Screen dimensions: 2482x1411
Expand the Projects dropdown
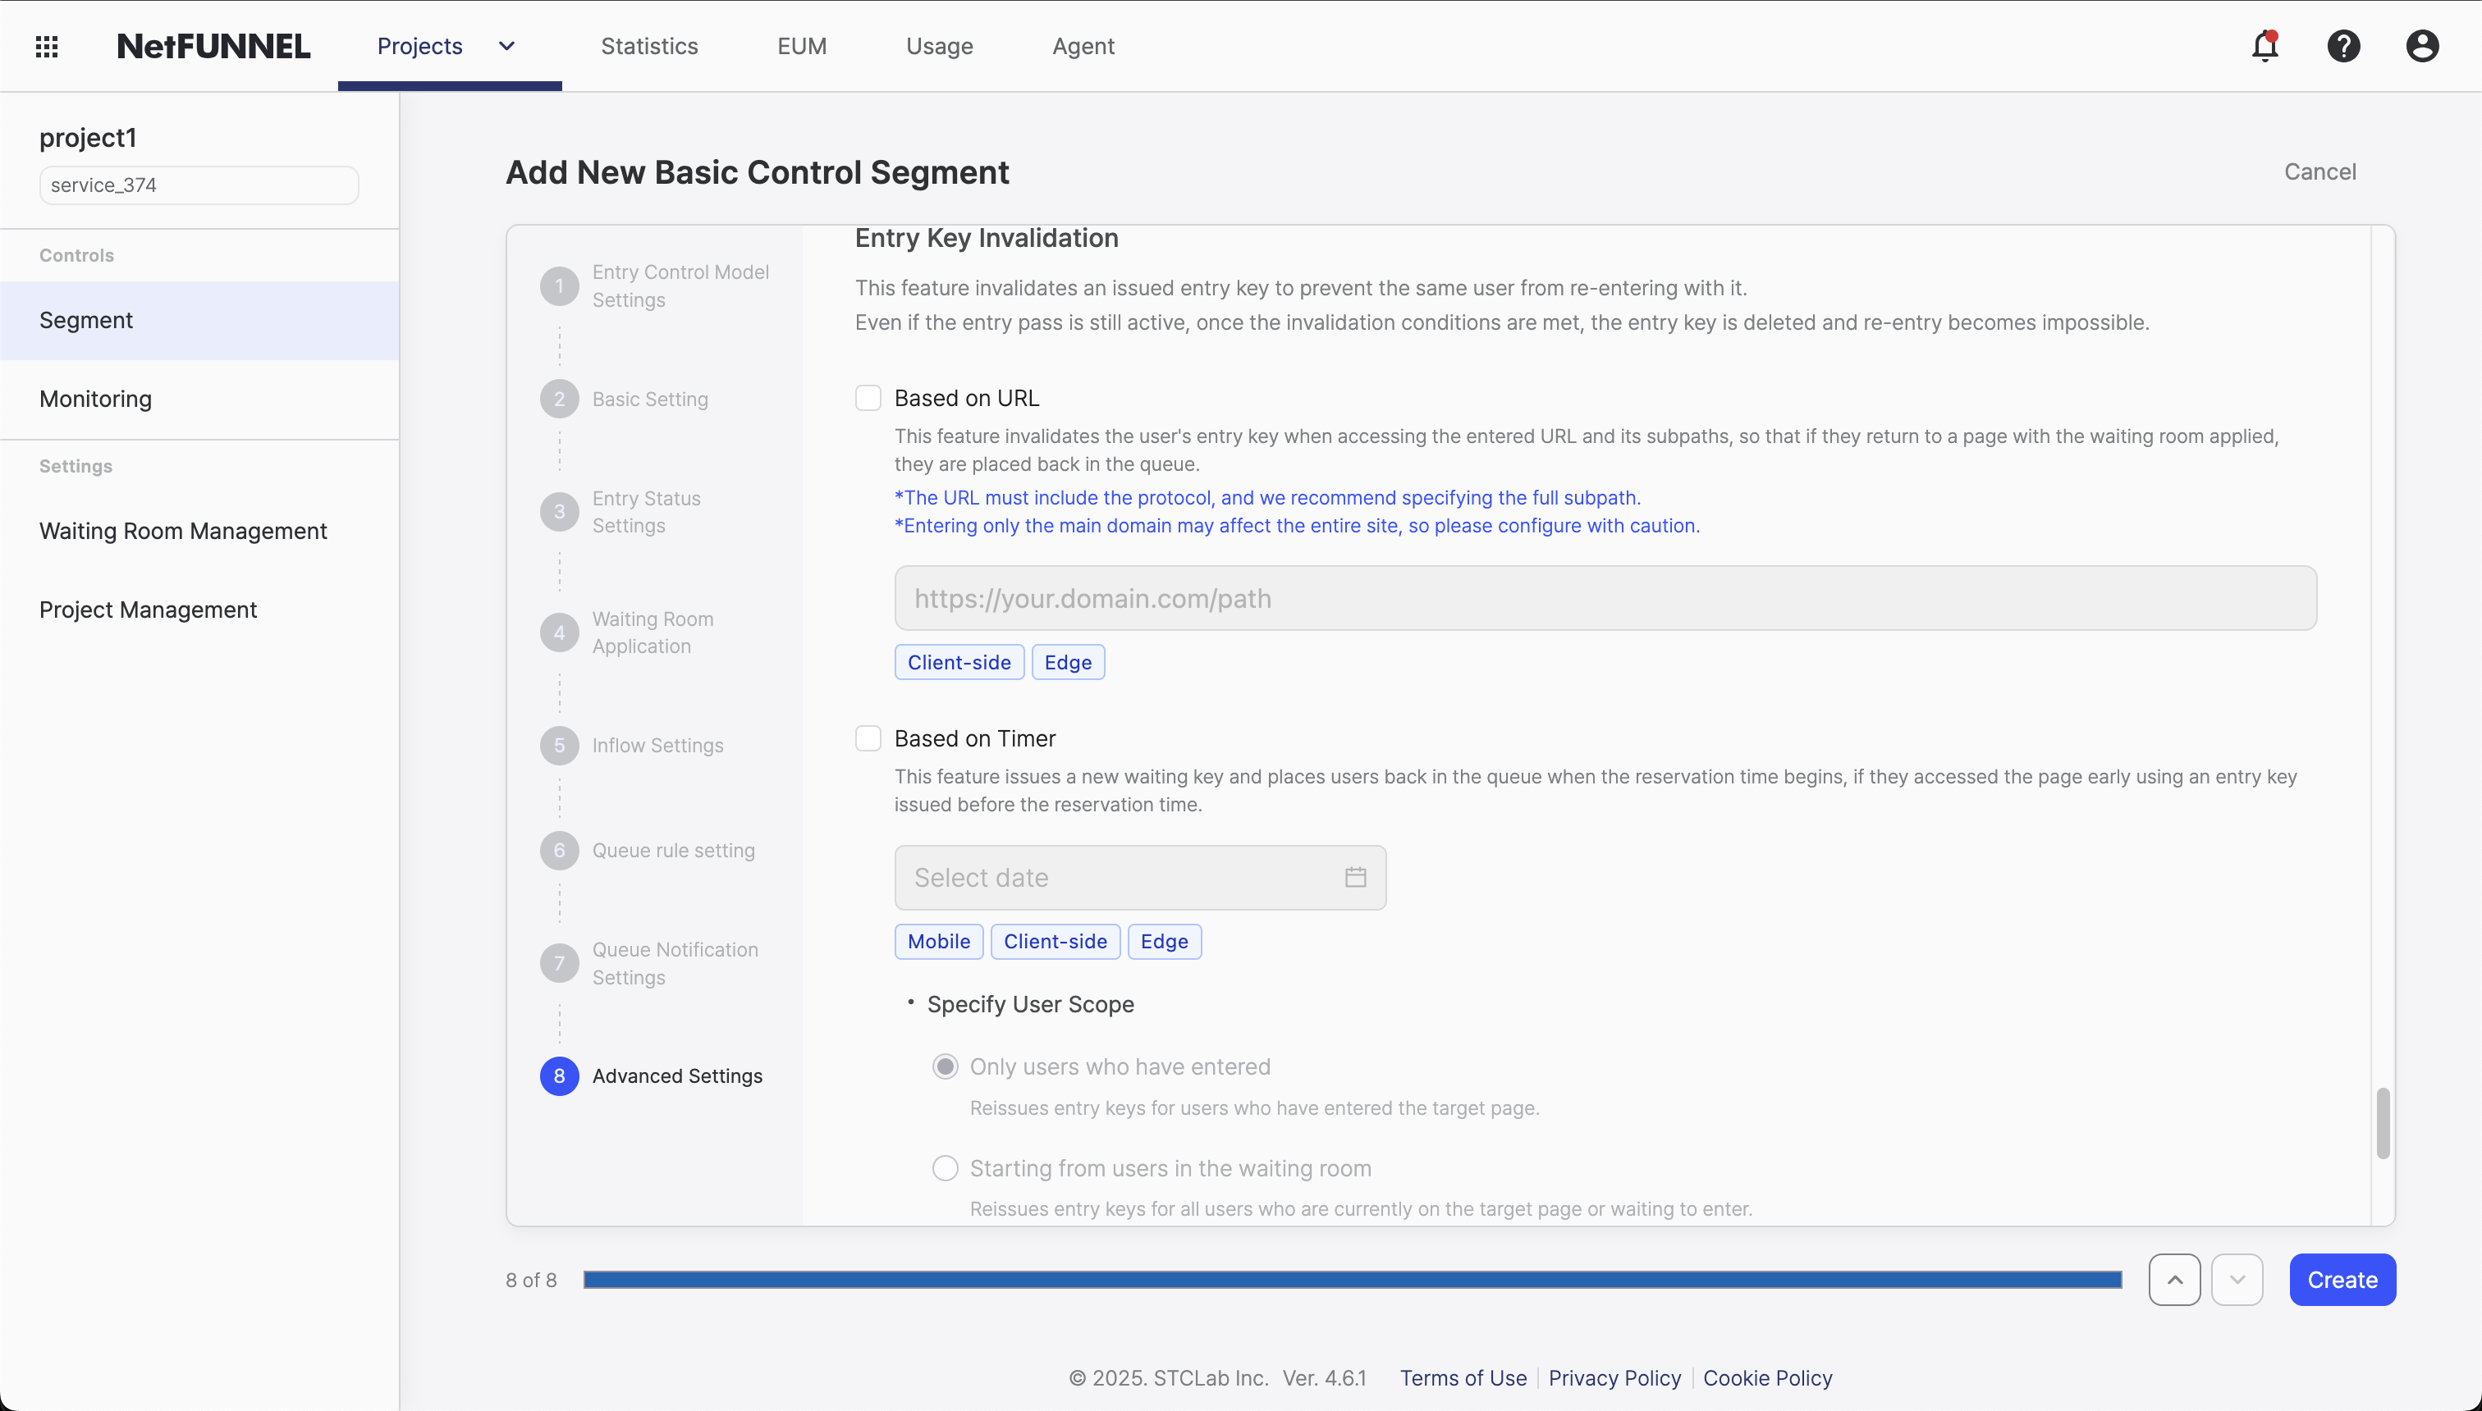point(506,46)
